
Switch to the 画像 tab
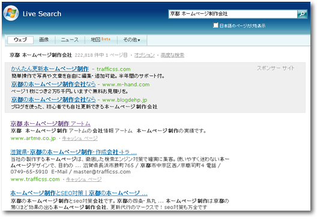pyautogui.click(x=44, y=39)
